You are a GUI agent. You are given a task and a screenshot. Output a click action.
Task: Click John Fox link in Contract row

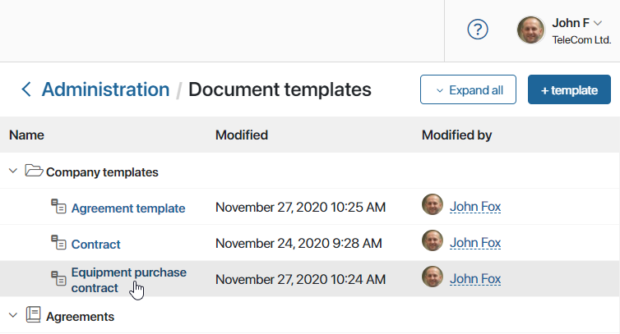[475, 242]
